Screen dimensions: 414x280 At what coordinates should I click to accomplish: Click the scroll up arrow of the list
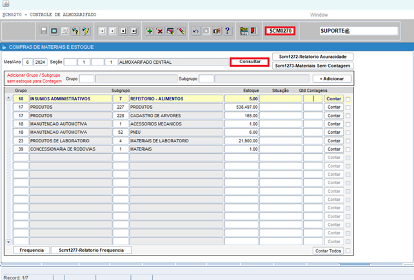8,98
